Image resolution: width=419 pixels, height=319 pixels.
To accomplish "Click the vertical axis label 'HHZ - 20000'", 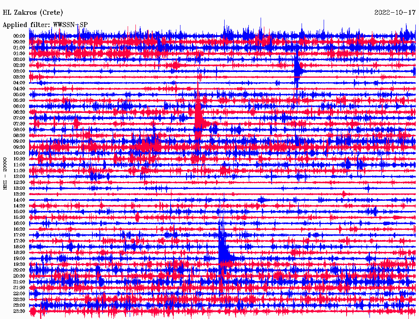I will tap(5, 173).
